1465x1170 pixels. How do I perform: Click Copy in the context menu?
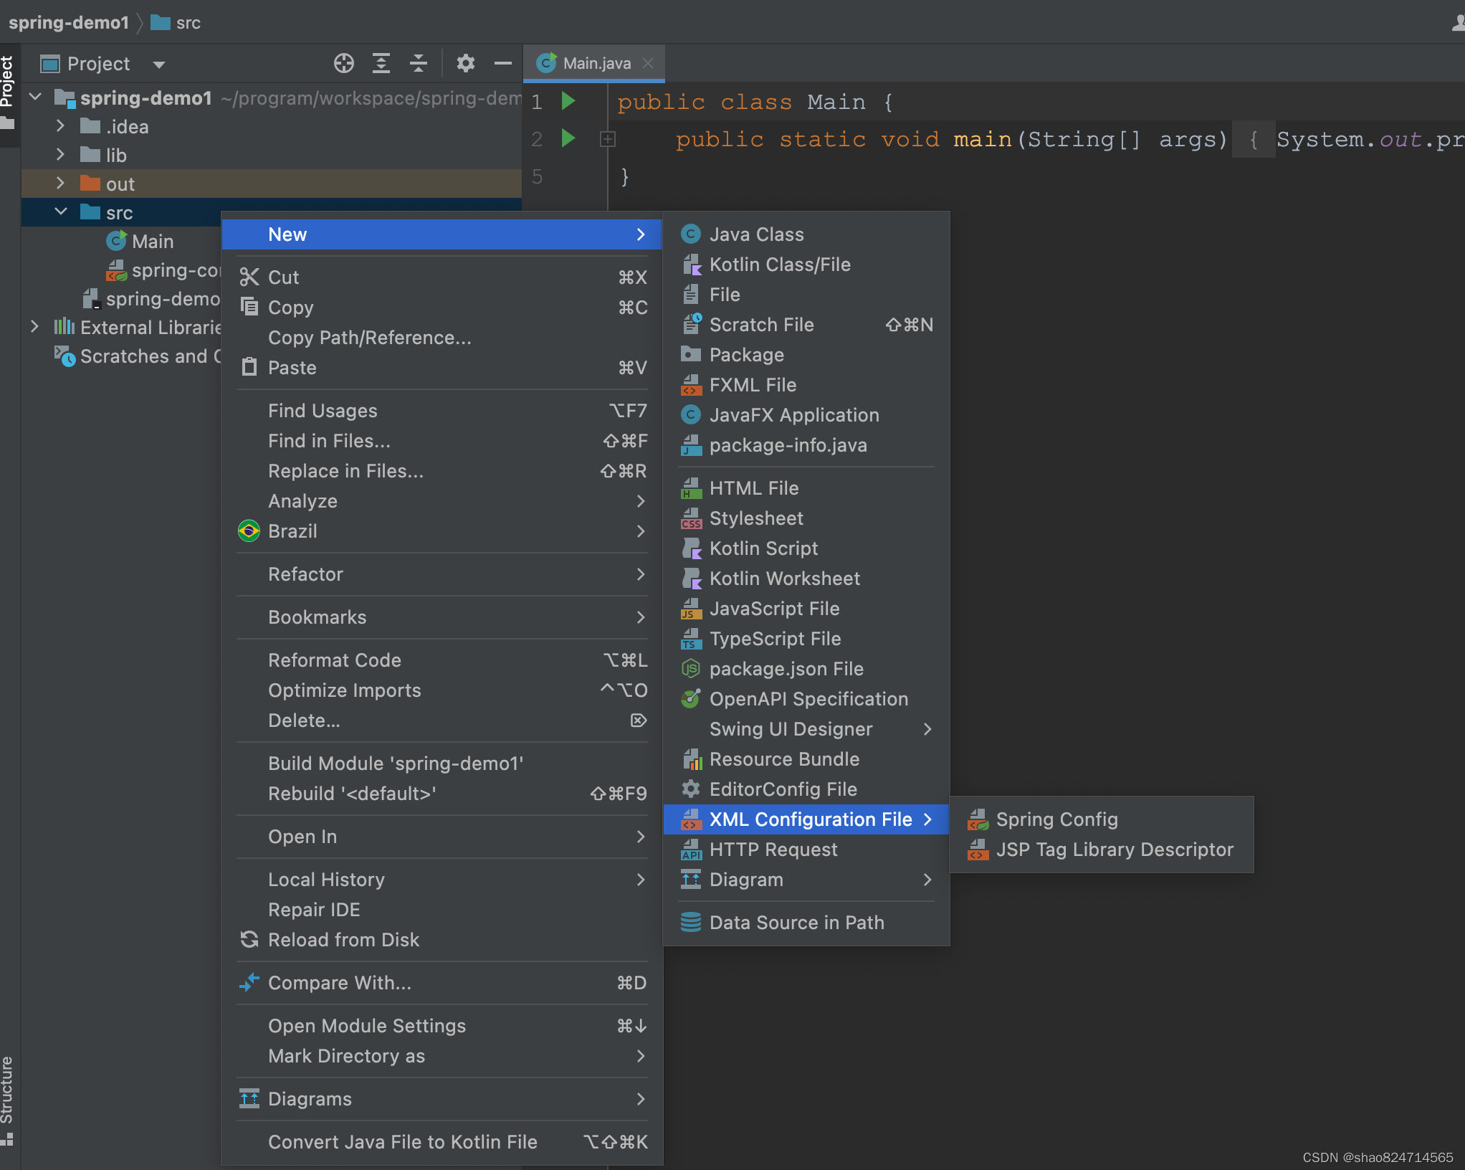442,308
